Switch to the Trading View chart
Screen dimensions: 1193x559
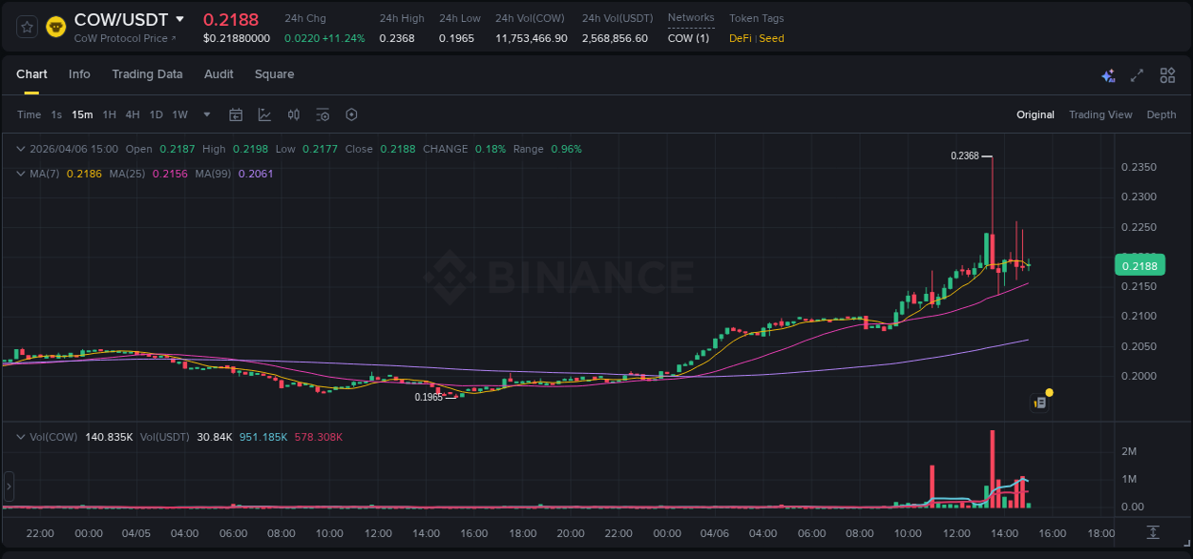[x=1100, y=114]
